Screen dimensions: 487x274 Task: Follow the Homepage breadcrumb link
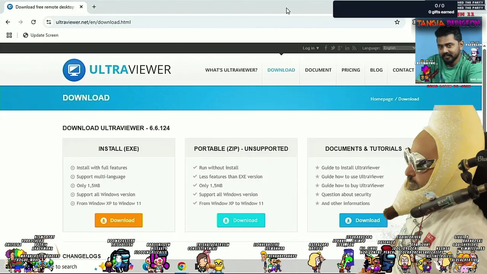click(382, 99)
